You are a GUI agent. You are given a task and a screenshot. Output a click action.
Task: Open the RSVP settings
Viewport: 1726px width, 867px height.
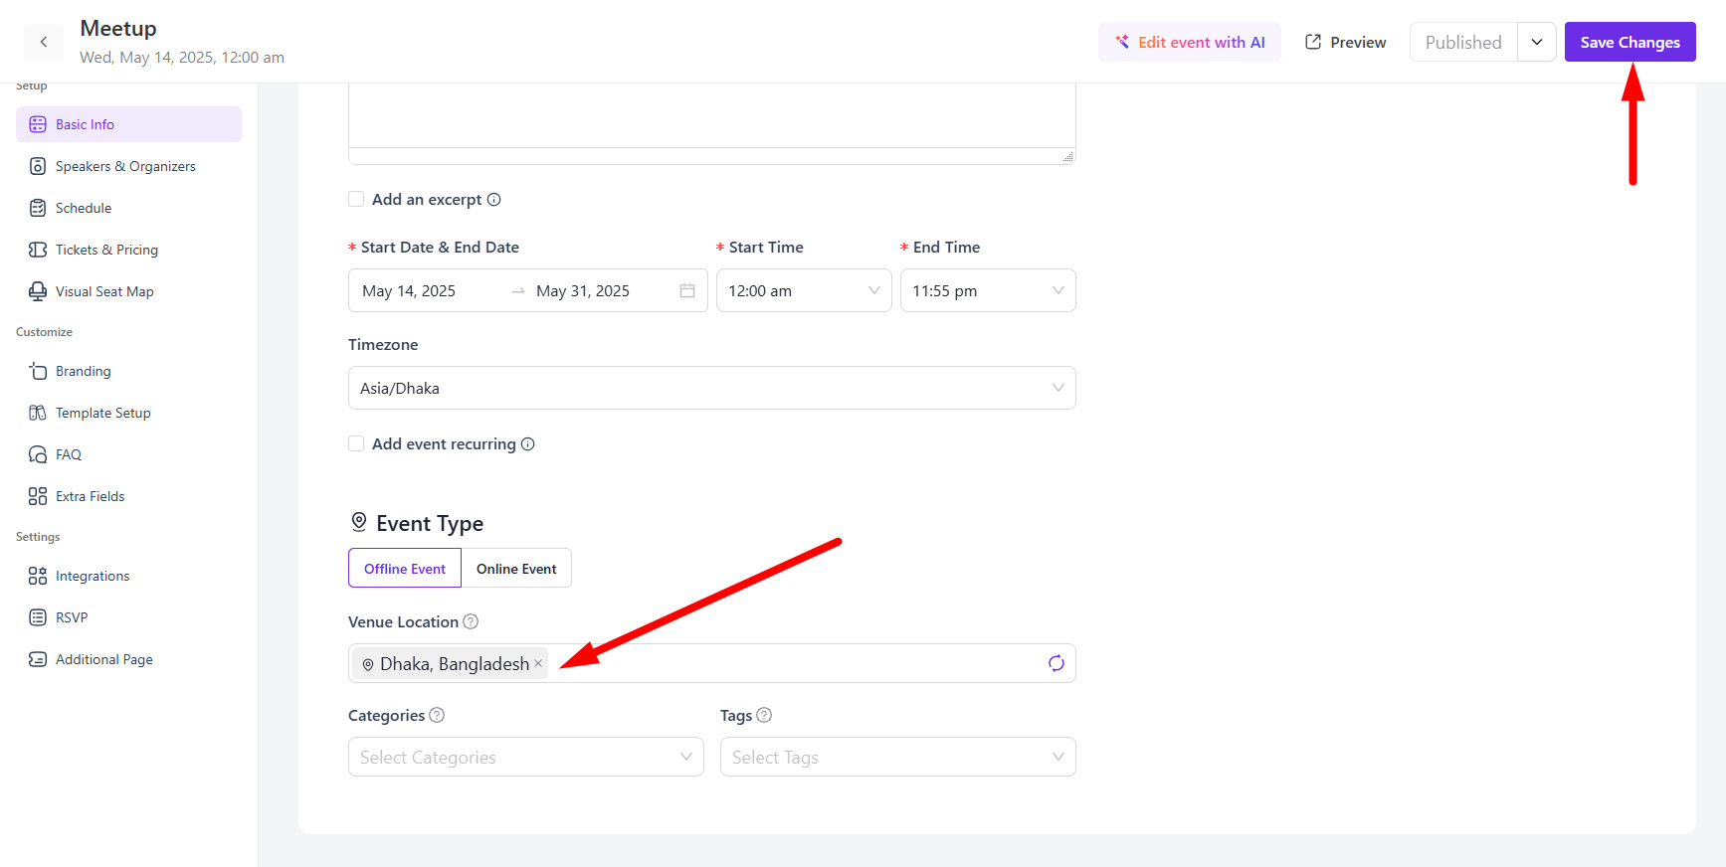pos(128,617)
